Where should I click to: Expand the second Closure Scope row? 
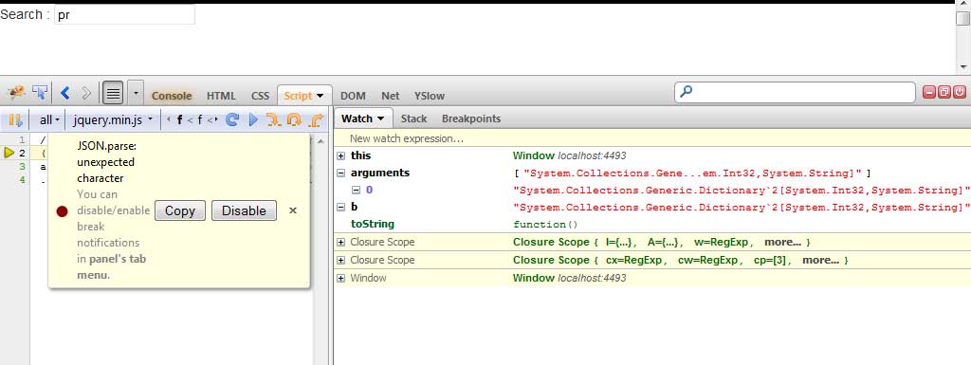pos(341,260)
